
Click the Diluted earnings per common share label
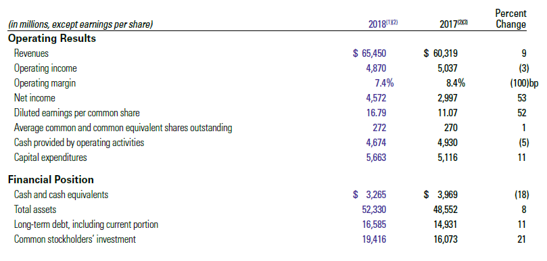(x=77, y=114)
